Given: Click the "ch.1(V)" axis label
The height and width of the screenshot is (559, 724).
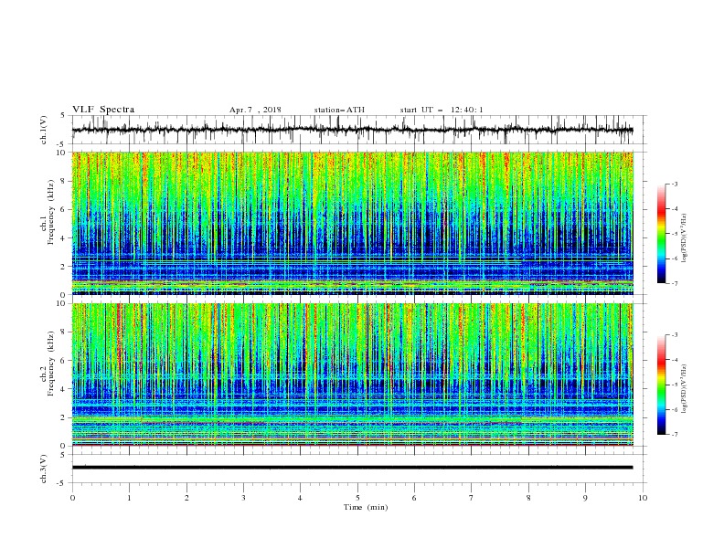Looking at the screenshot, I should [44, 130].
